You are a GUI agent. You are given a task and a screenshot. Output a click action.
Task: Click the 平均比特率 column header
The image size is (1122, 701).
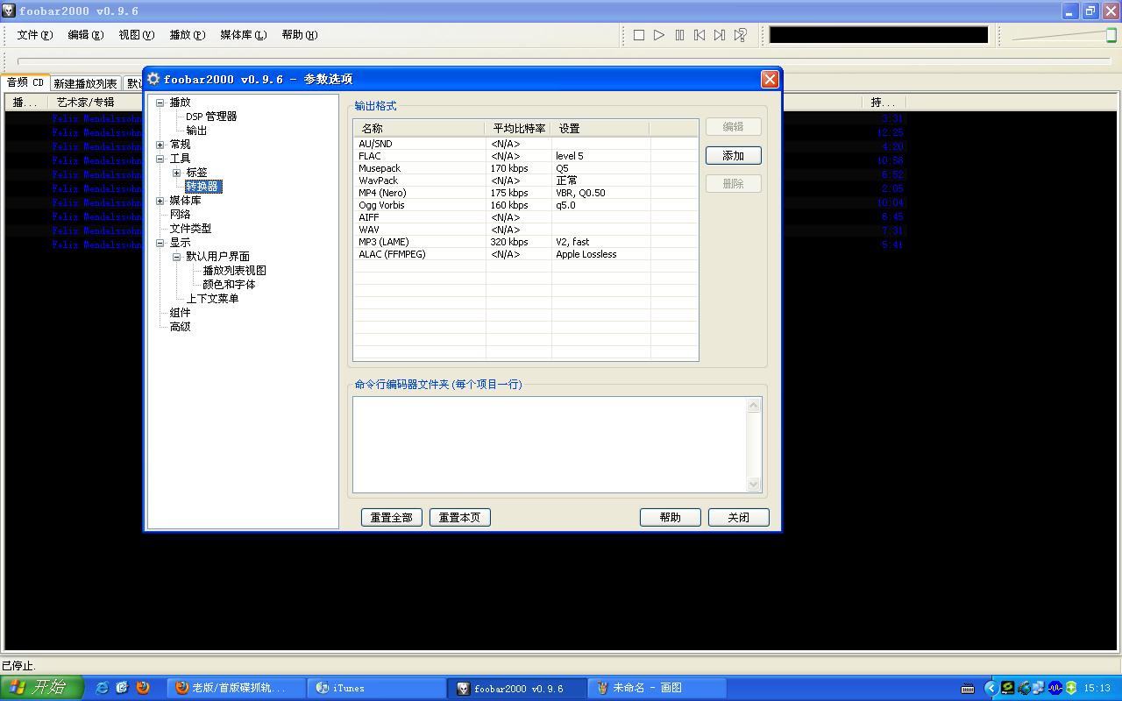[519, 128]
